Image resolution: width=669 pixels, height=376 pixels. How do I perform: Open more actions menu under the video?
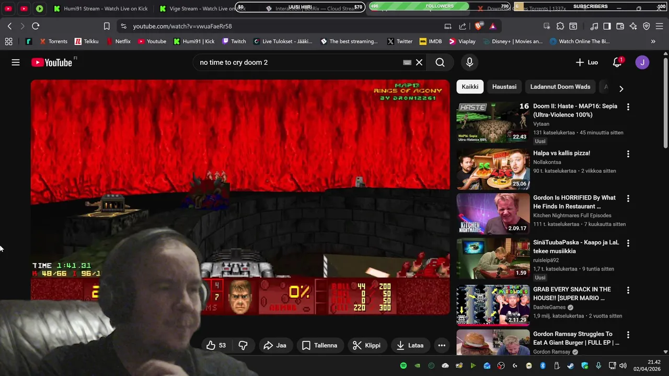tap(442, 345)
